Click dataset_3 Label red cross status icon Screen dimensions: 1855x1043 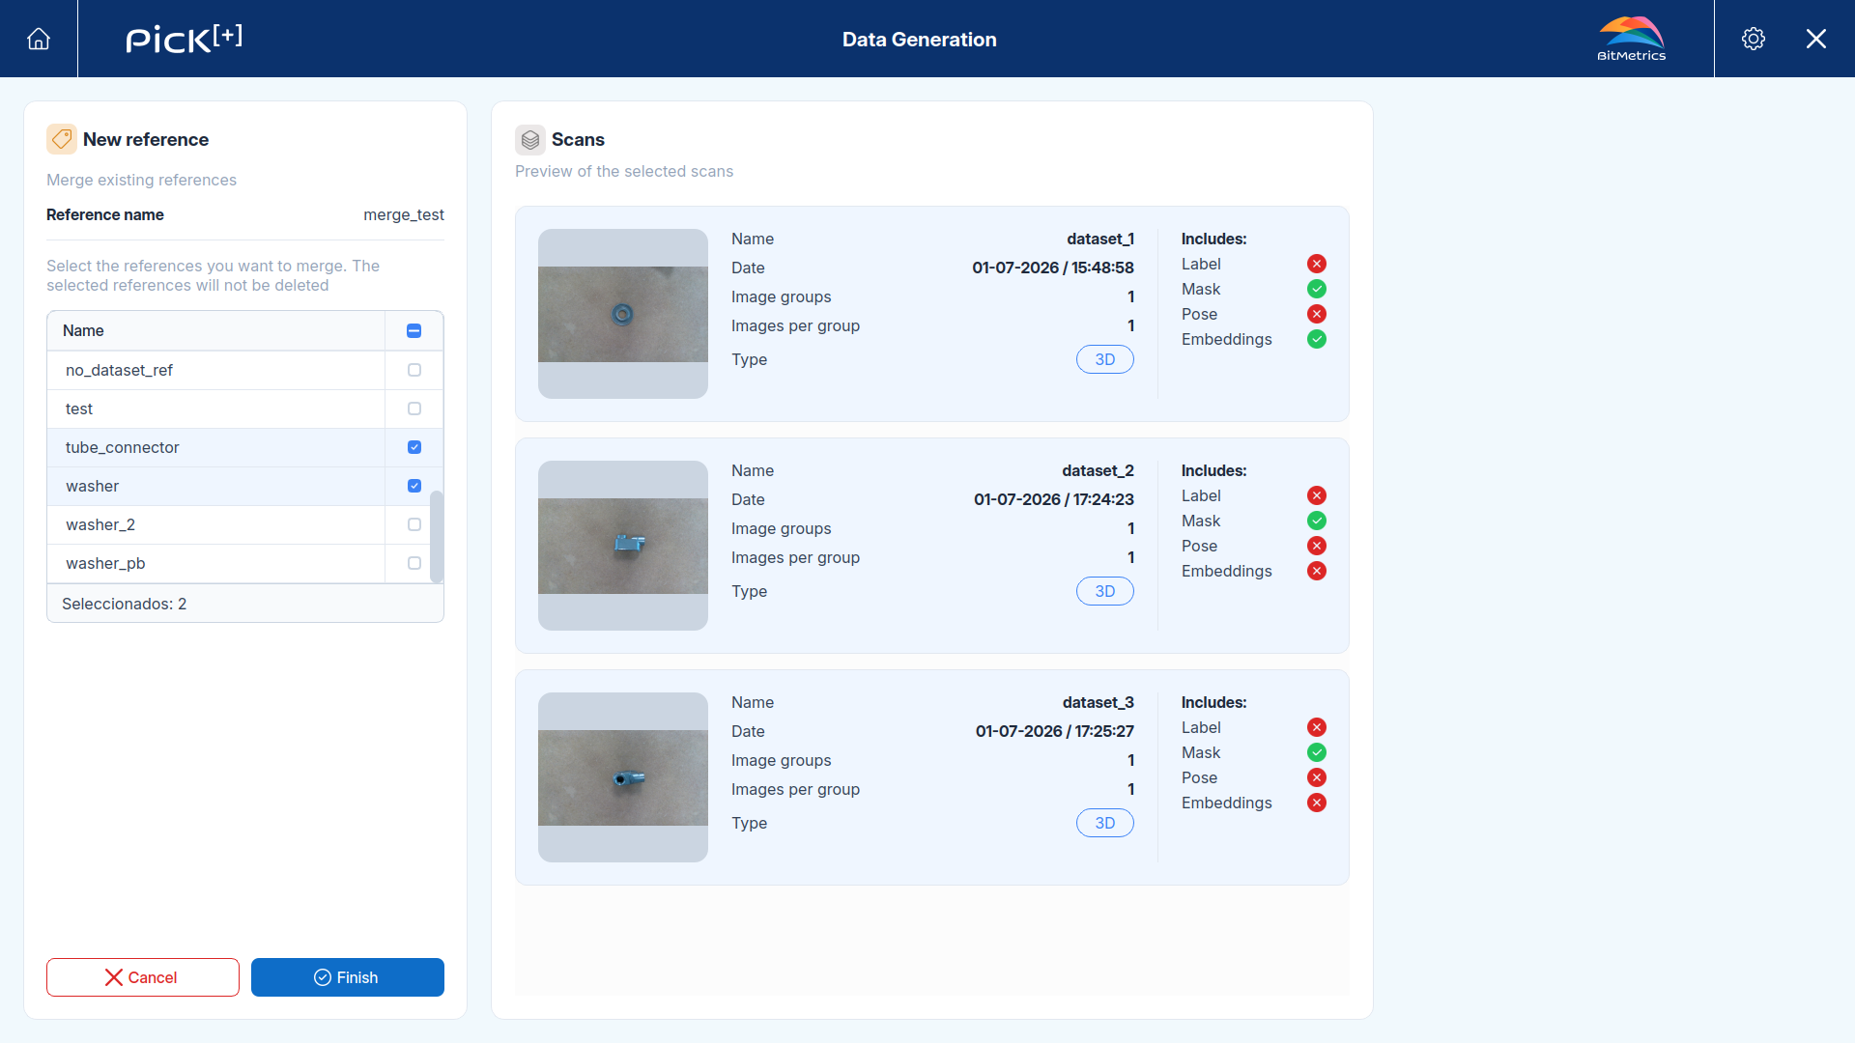click(x=1317, y=727)
